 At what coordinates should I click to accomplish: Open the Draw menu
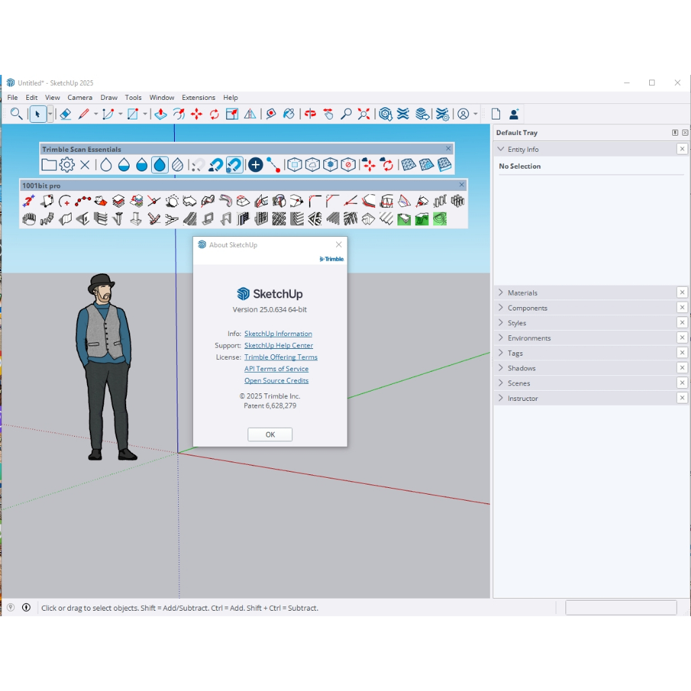point(109,97)
